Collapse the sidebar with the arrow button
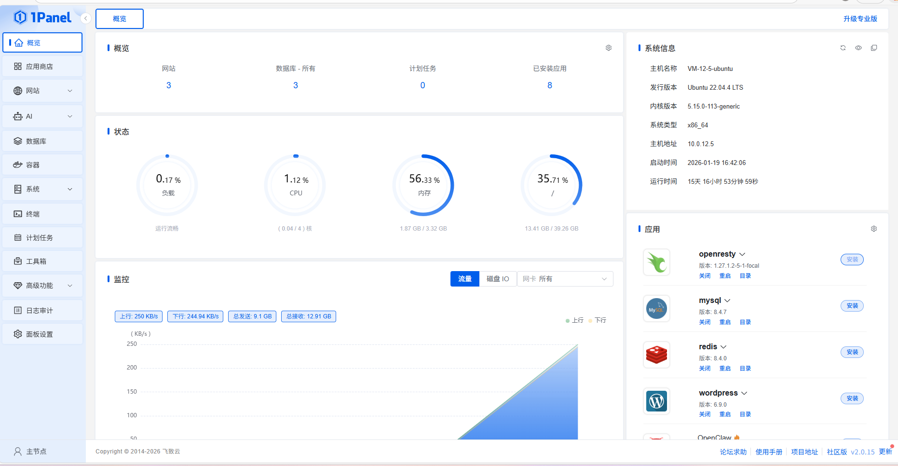898x466 pixels. pyautogui.click(x=86, y=18)
